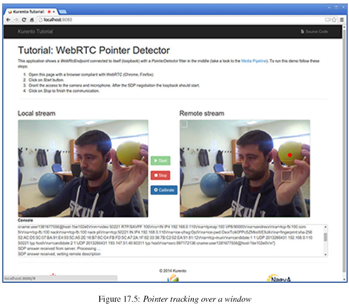The width and height of the screenshot is (349, 304).
Task: Click the camera access icon in address bar
Action: [x=328, y=20]
